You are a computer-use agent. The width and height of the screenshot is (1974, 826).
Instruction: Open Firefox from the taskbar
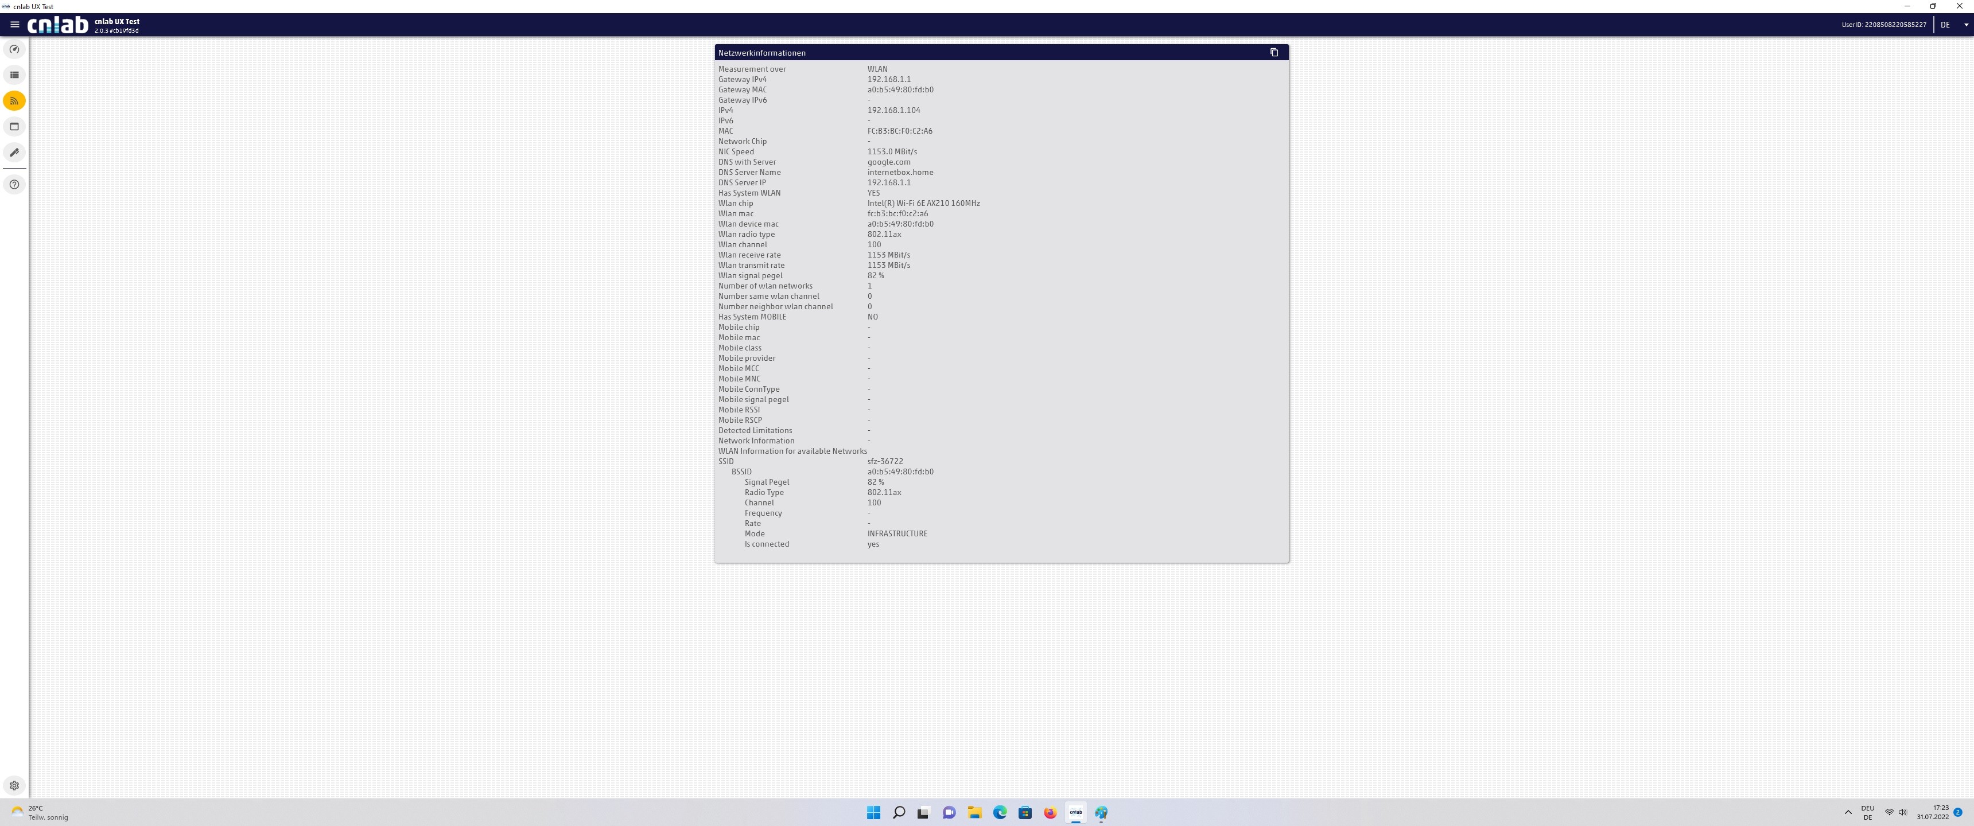[1050, 813]
